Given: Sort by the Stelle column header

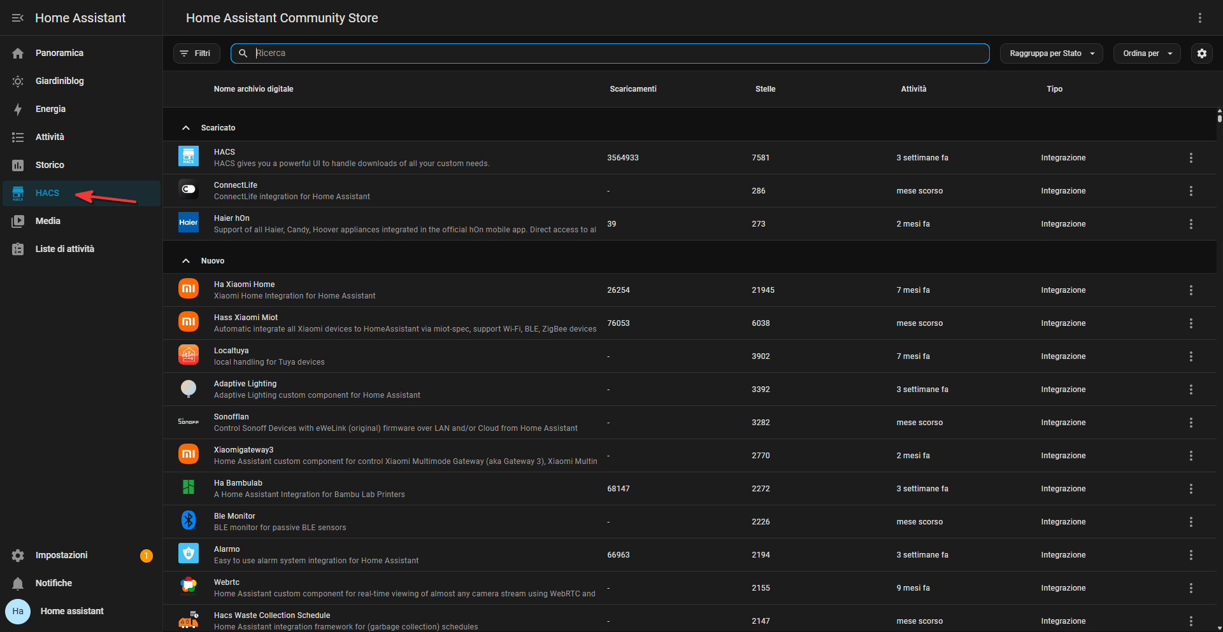Looking at the screenshot, I should coord(765,89).
